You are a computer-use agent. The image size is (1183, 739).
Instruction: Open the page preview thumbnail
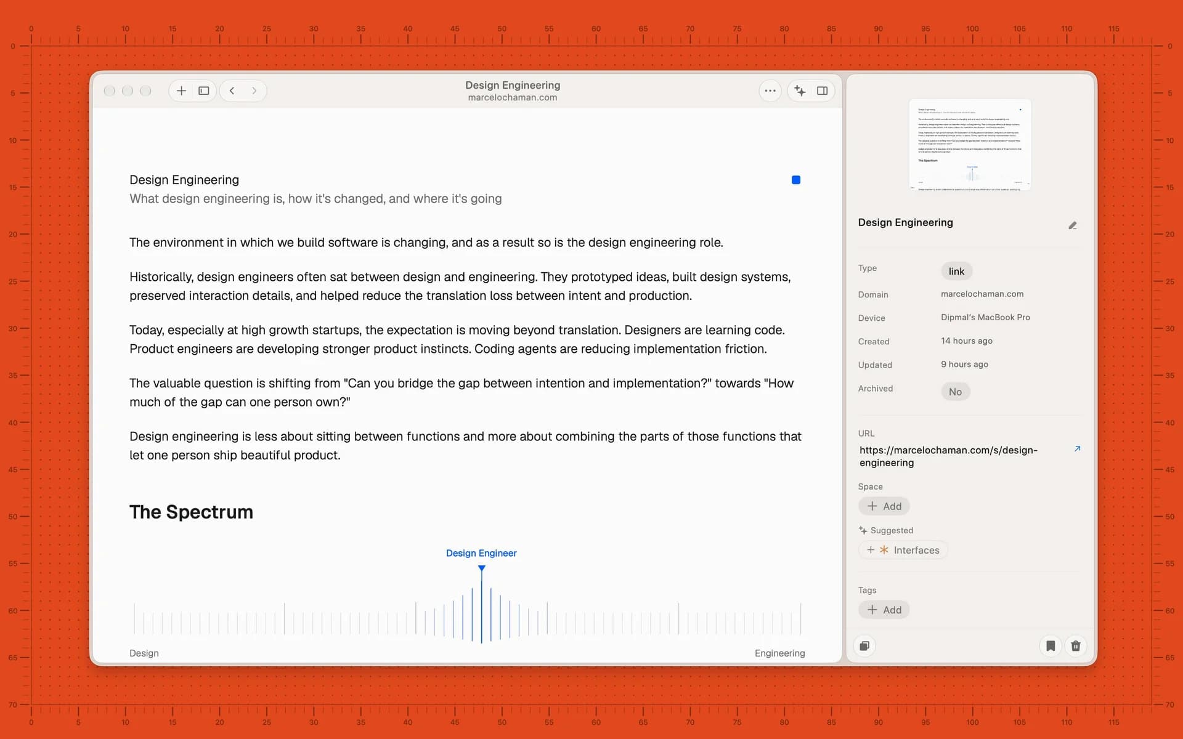point(970,145)
